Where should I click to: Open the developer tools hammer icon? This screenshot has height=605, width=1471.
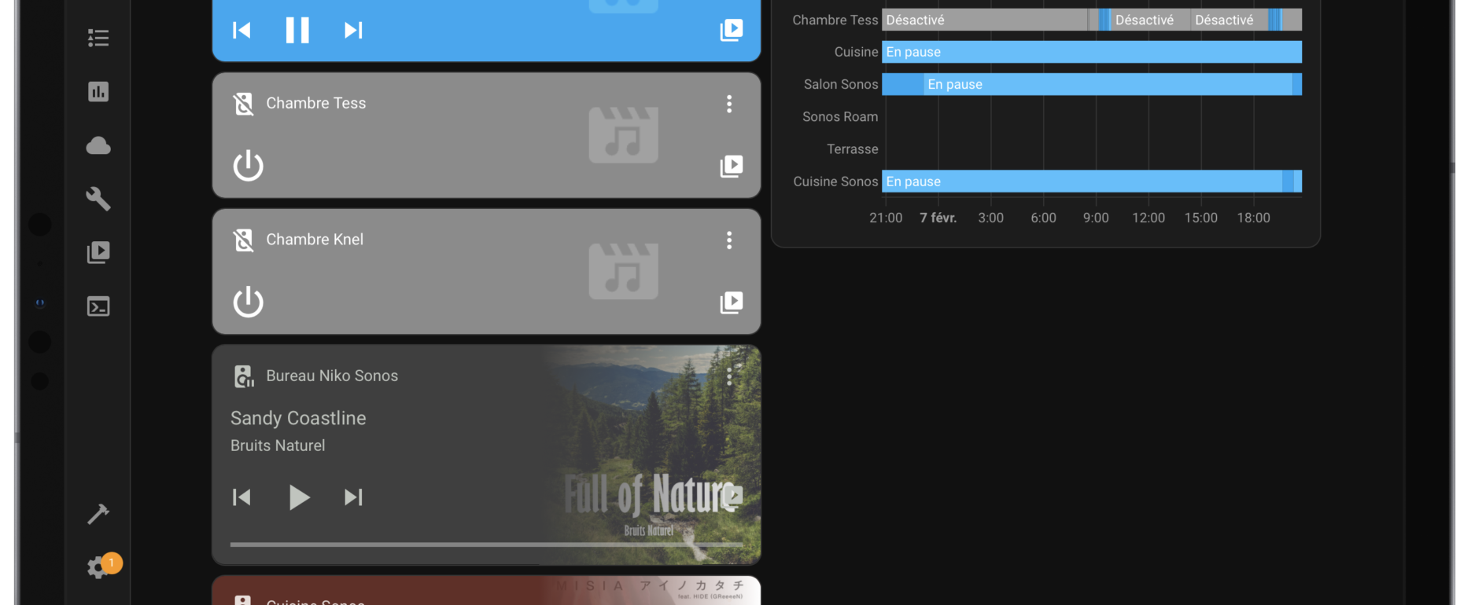[x=98, y=514]
